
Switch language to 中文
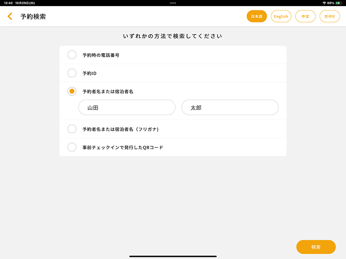click(305, 16)
